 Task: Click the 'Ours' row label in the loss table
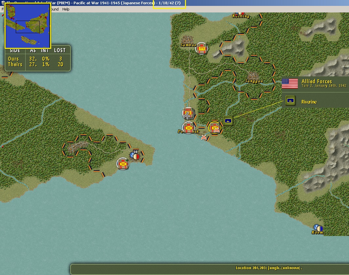point(13,59)
